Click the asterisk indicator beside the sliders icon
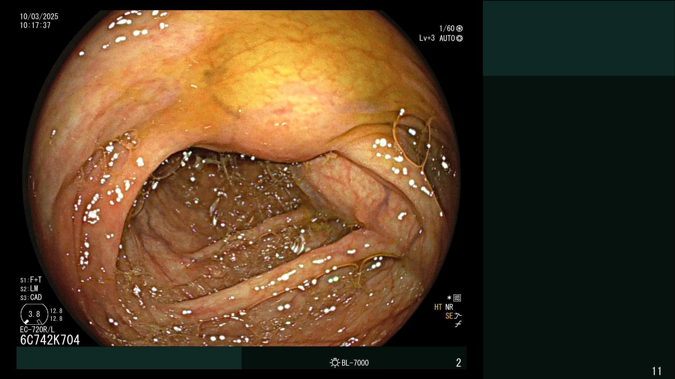Screen dimensions: 675x379 pyautogui.click(x=449, y=298)
